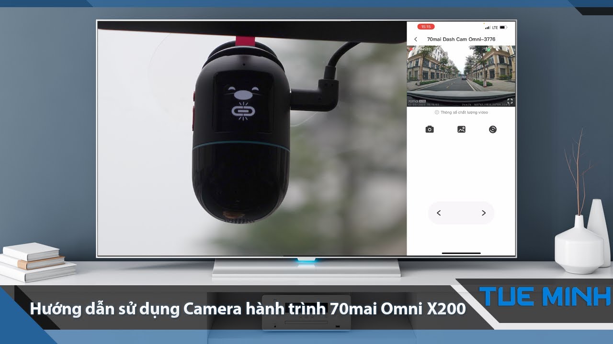The height and width of the screenshot is (344, 613).
Task: Tap the dash cam live street preview
Action: click(x=461, y=76)
